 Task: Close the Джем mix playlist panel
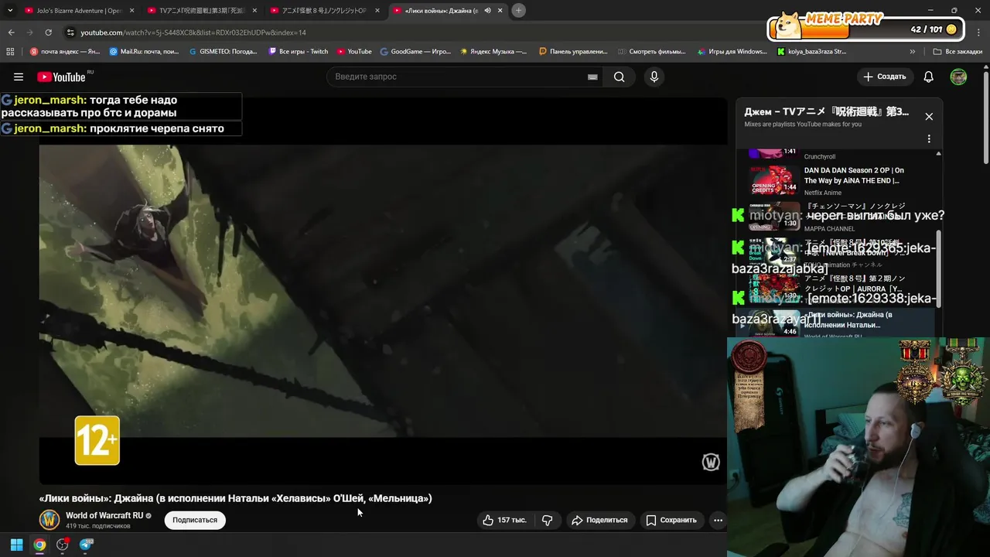929,116
